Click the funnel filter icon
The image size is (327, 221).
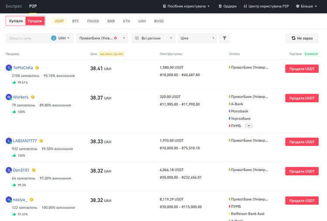pyautogui.click(x=225, y=38)
